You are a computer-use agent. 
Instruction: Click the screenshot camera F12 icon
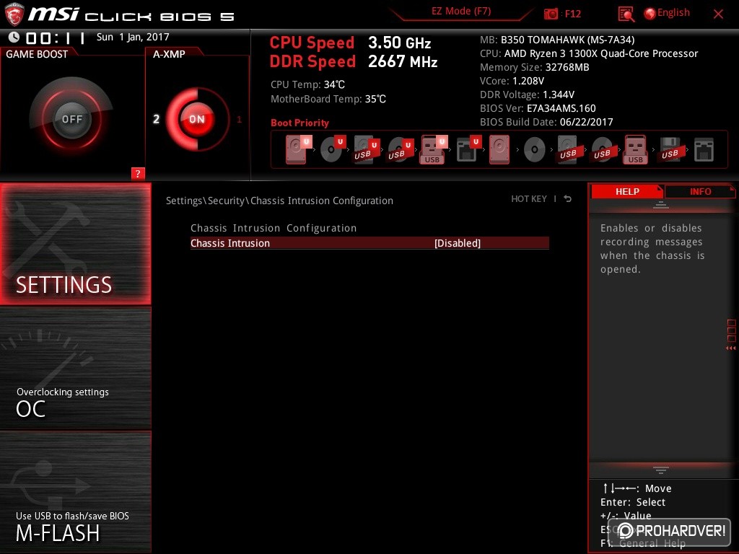pyautogui.click(x=551, y=14)
